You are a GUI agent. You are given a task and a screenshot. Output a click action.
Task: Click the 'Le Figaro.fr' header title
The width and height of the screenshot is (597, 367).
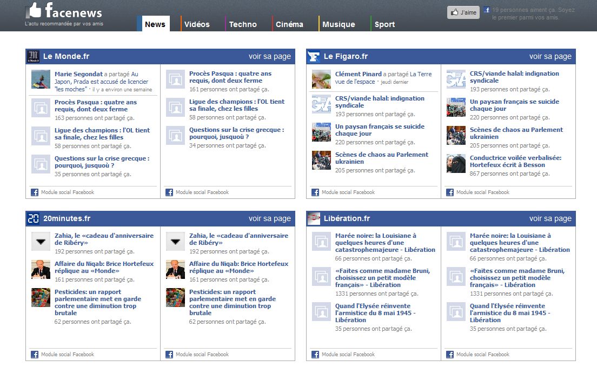346,56
